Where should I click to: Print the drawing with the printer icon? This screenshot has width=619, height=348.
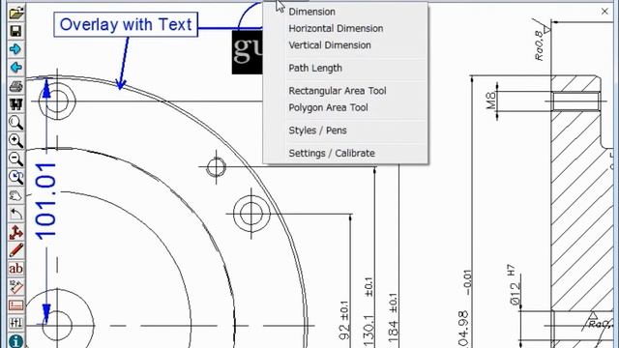[15, 86]
